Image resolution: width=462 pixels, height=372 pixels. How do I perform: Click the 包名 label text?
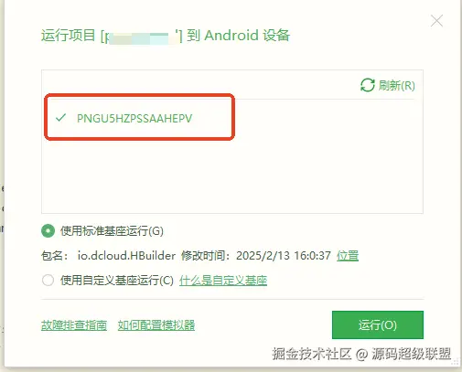(x=54, y=255)
